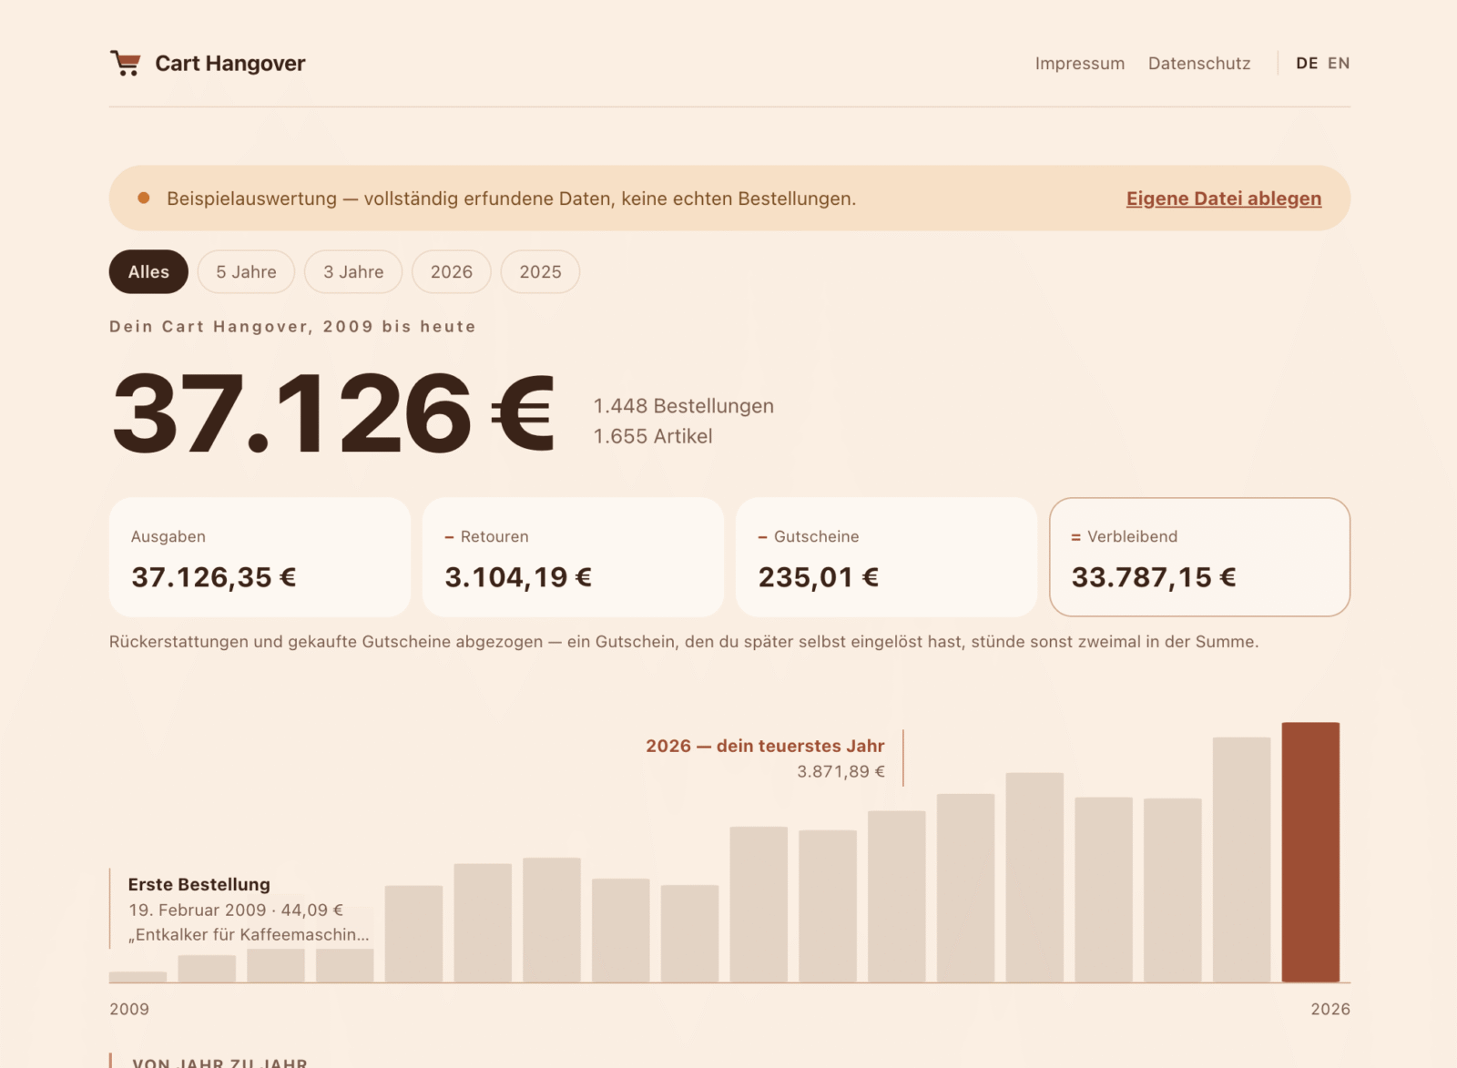Click the orange dot in the banner

pos(144,198)
